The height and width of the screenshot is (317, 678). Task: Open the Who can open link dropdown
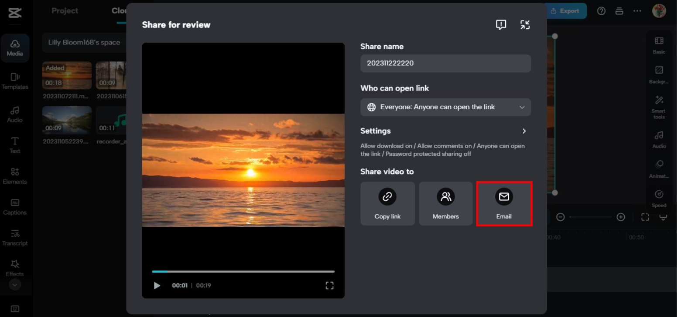point(445,107)
